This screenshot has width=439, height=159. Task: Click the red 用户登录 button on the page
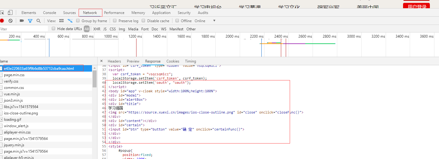pos(416,6)
